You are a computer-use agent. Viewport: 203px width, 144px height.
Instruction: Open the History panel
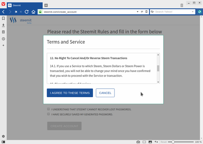tap(3, 39)
